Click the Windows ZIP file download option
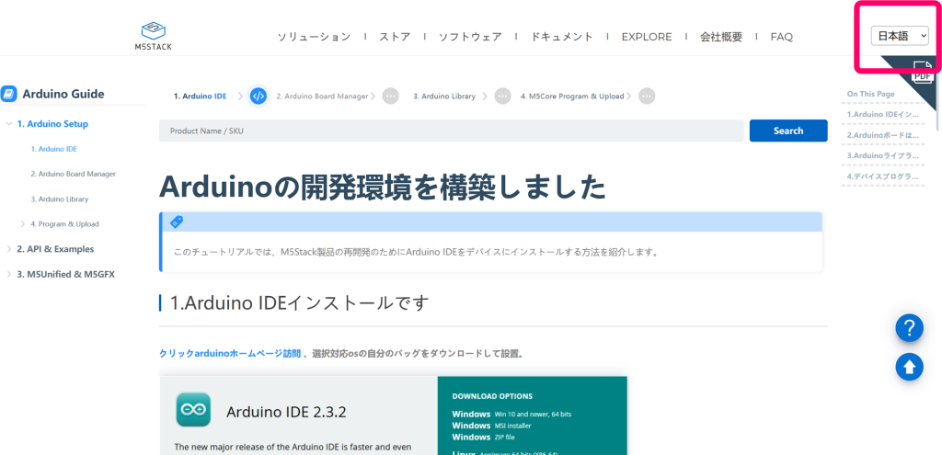This screenshot has width=942, height=455. click(x=483, y=437)
